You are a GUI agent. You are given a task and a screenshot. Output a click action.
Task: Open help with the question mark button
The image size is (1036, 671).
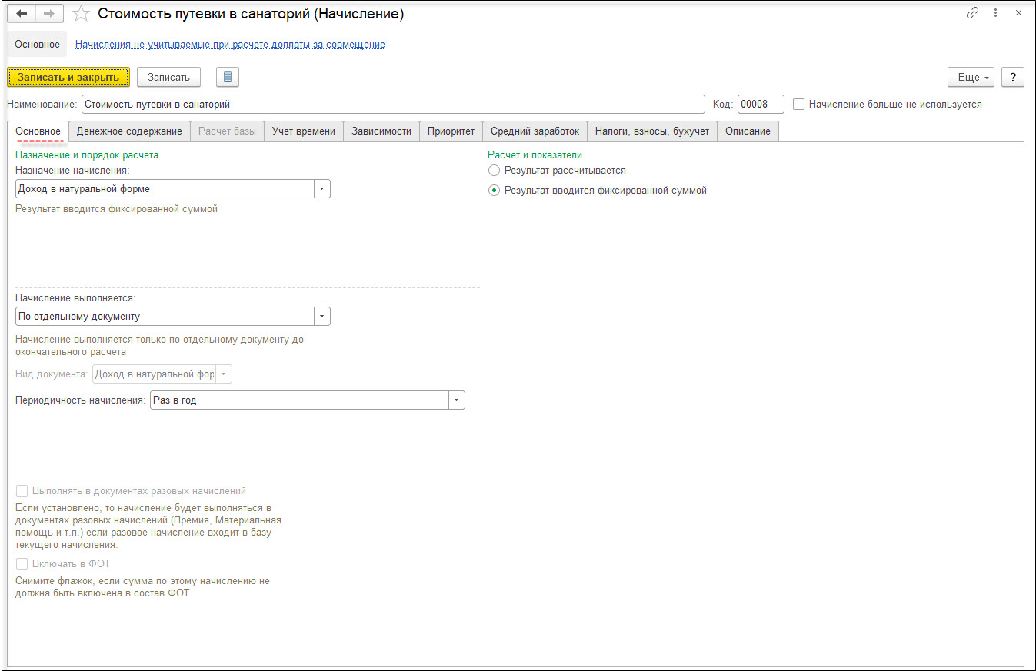(x=1013, y=77)
